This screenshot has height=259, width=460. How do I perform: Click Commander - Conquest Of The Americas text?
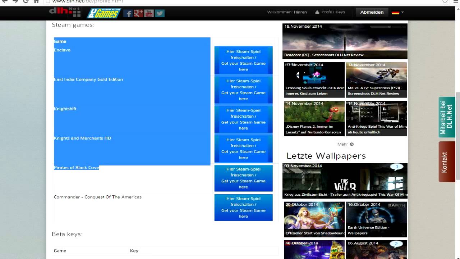[x=98, y=197]
